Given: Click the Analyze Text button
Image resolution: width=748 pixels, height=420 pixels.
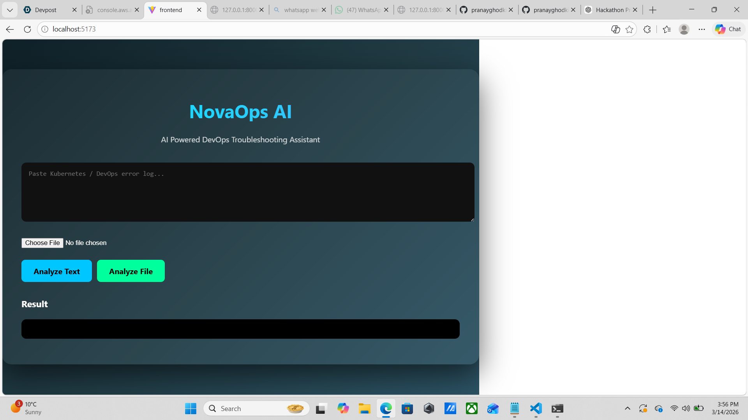Looking at the screenshot, I should point(56,271).
